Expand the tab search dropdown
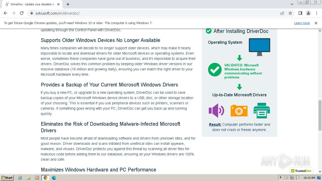 pyautogui.click(x=292, y=4)
